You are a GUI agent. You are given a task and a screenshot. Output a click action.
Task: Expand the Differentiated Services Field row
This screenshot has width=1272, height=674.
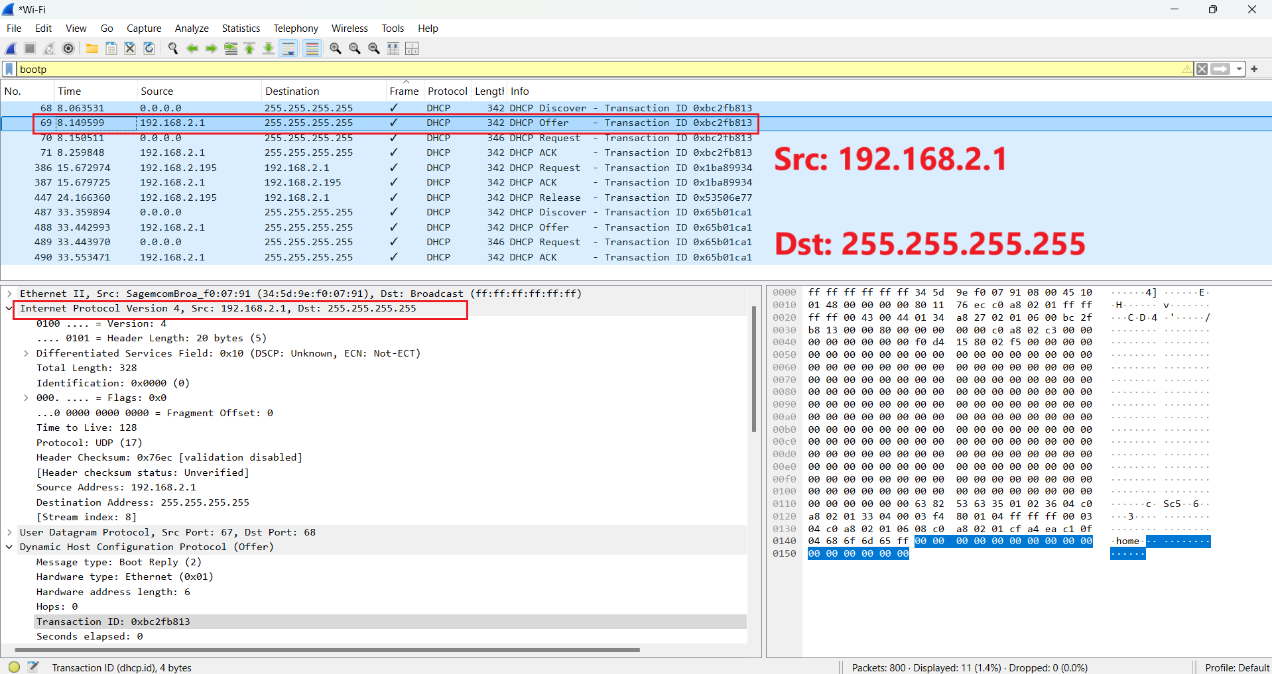(x=26, y=353)
